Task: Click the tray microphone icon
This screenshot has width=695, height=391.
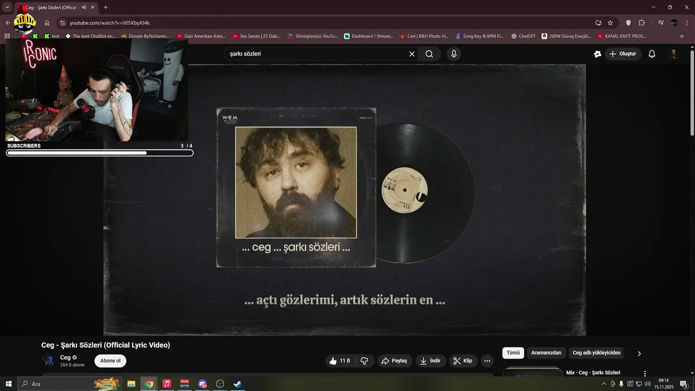Action: (x=621, y=384)
